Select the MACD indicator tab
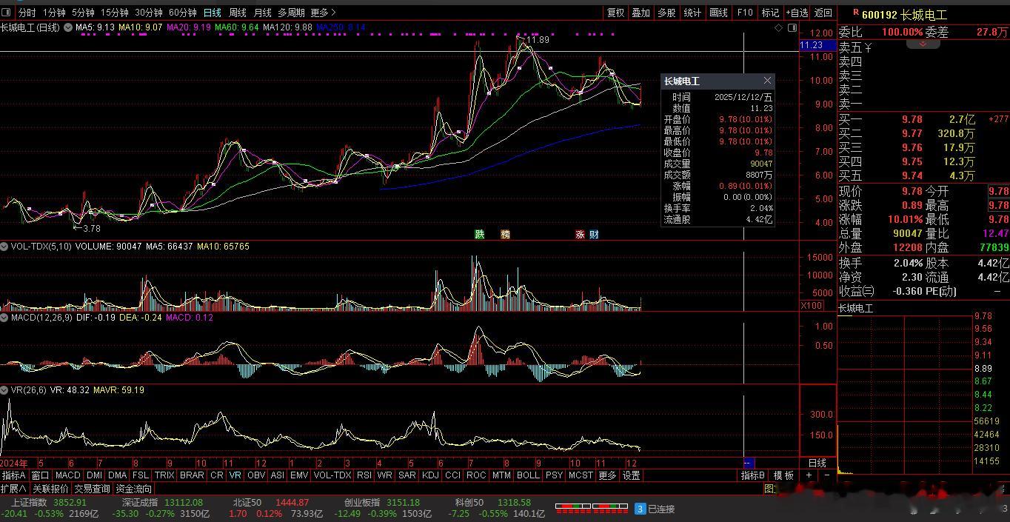This screenshot has height=522, width=1010. (x=67, y=475)
